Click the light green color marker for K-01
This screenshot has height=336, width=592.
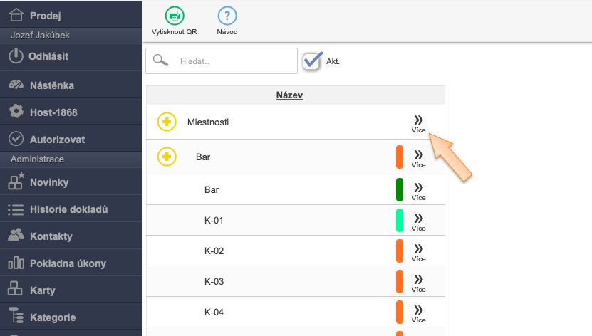coord(400,220)
